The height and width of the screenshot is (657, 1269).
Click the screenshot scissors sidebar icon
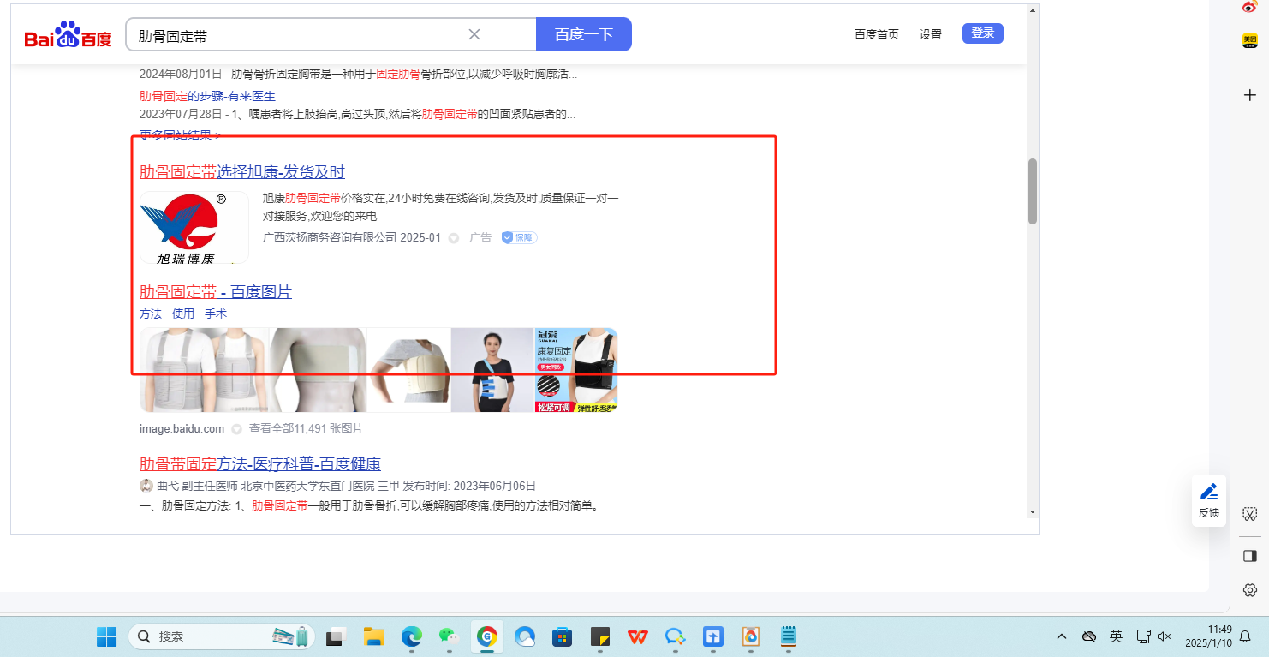pos(1249,514)
